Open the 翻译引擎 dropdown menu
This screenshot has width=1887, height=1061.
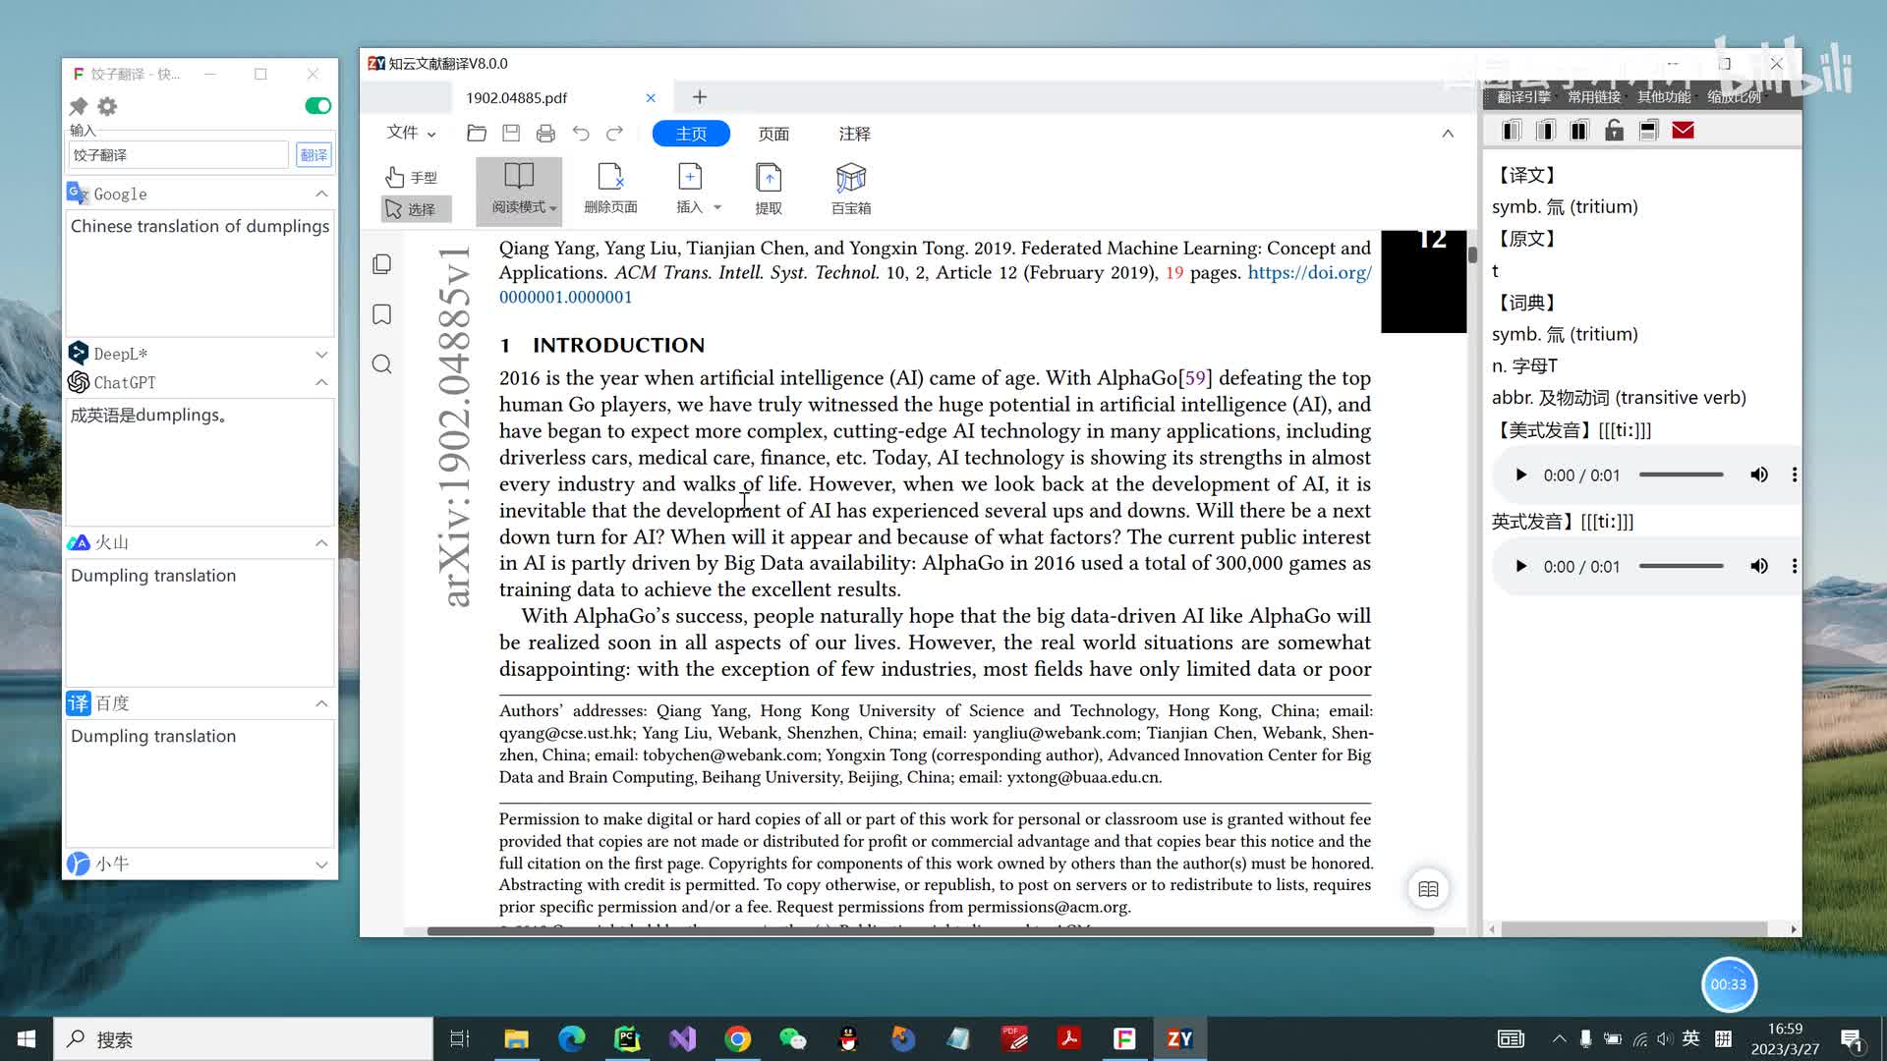1523,96
